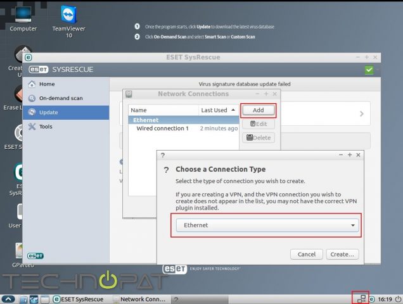The height and width of the screenshot is (304, 403).
Task: Click the network connection tray icon
Action: coord(361,299)
